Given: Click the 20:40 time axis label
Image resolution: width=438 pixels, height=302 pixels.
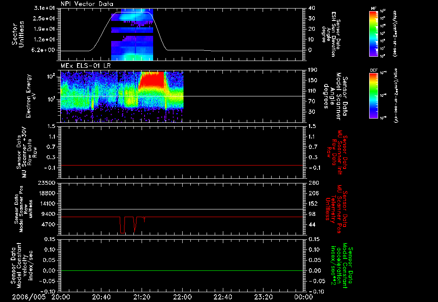Looking at the screenshot, I should (x=101, y=297).
